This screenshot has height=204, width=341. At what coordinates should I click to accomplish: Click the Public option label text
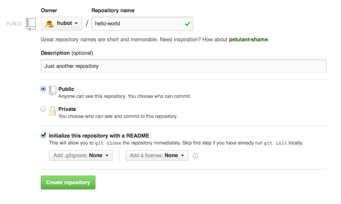point(66,89)
